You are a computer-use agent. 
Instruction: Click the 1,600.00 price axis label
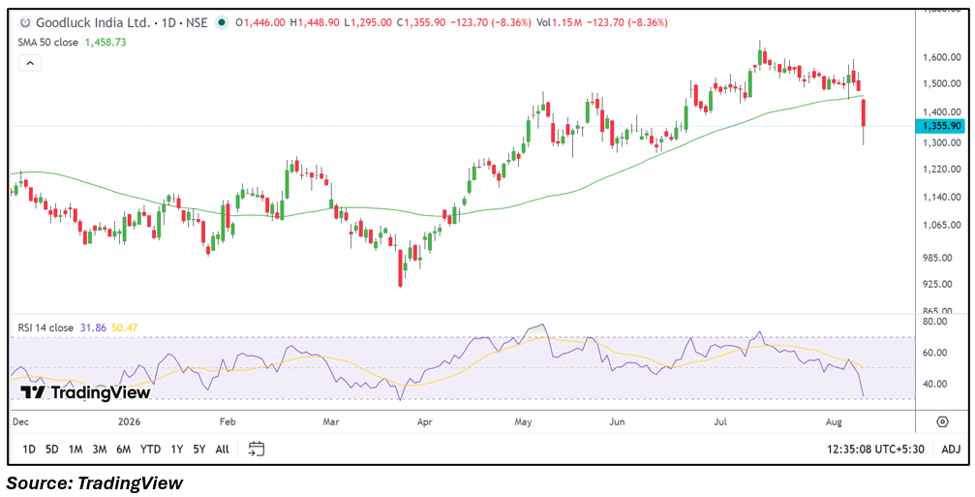(x=945, y=57)
